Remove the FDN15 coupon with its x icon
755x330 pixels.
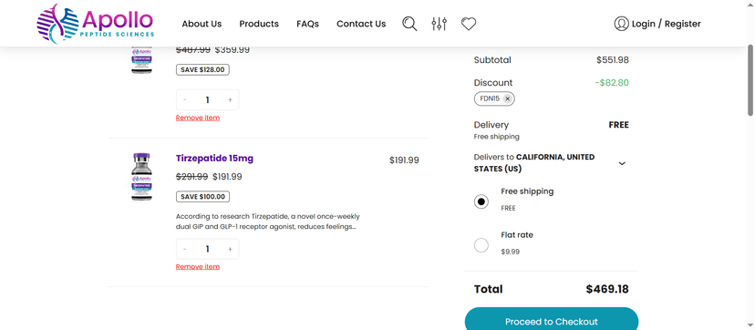508,98
